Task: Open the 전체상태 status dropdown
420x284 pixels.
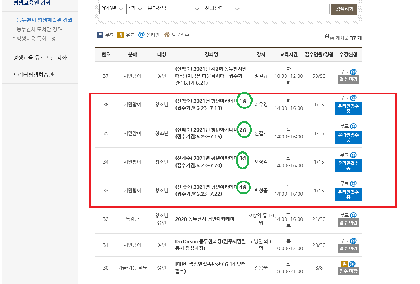Action: (222, 9)
